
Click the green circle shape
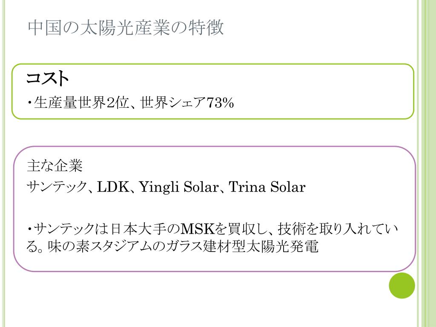pyautogui.click(x=402, y=286)
